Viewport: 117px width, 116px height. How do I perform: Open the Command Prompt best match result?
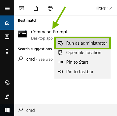(49, 32)
